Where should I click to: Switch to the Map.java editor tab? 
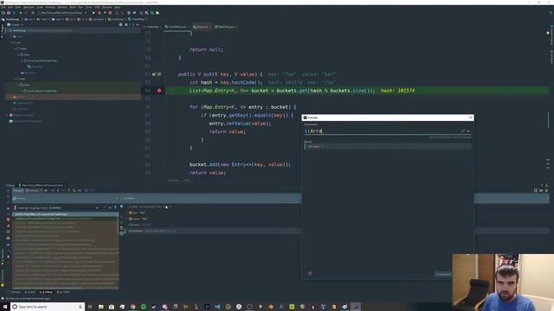202,27
